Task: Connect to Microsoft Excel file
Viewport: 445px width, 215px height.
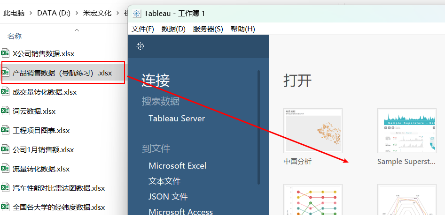Action: (x=177, y=165)
